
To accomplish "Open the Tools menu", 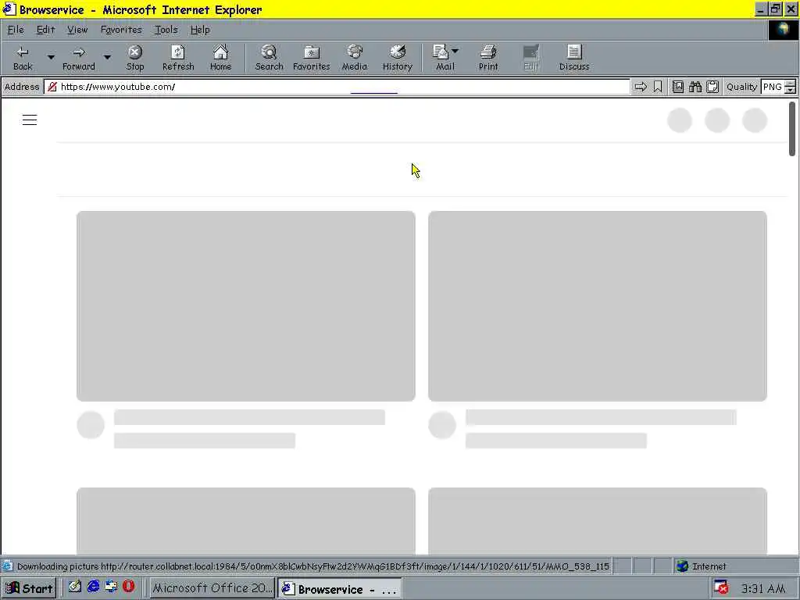I will [x=166, y=30].
